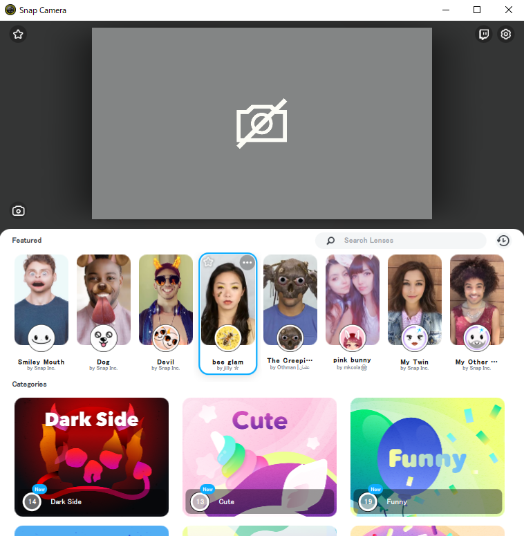Click the 14 count badge on Dark Side
524x536 pixels.
pos(32,501)
